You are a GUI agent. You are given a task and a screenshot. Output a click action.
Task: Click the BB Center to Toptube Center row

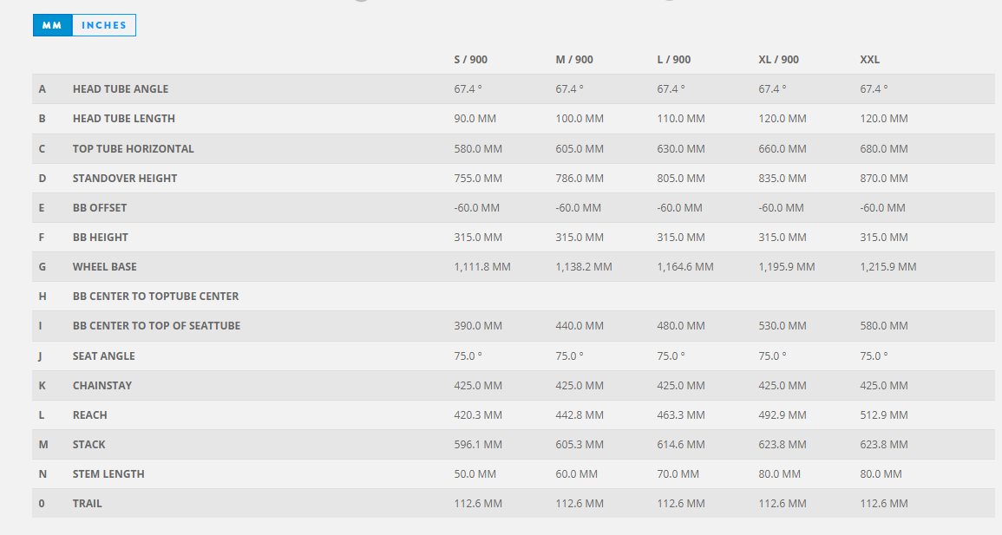pos(155,297)
